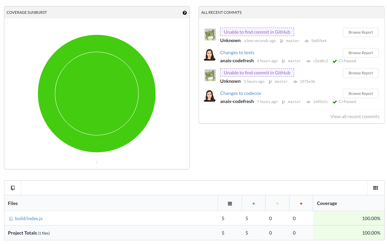Sort by yellow partial lines dot
This screenshot has height=244, width=387.
pyautogui.click(x=277, y=203)
